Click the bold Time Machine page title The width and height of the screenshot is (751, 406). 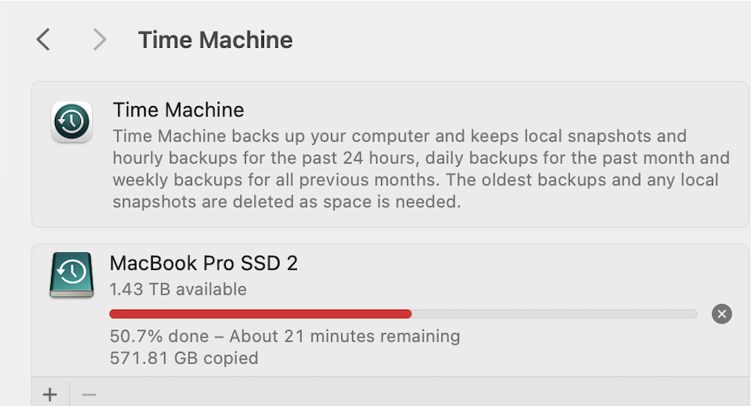click(x=215, y=40)
